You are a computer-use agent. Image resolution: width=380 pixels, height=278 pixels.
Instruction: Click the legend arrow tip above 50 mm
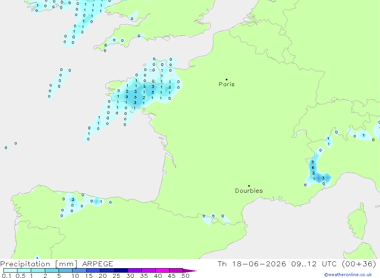tap(190, 270)
